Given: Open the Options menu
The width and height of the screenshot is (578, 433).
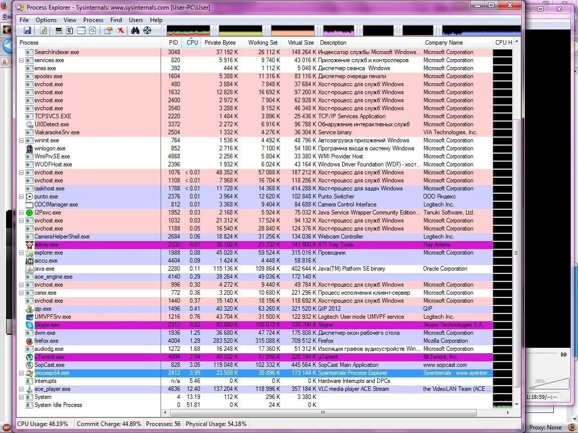Looking at the screenshot, I should (46, 20).
